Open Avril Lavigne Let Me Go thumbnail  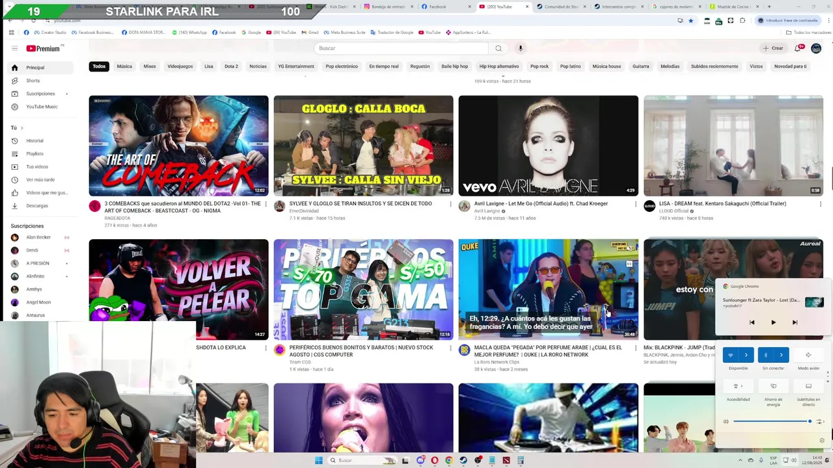point(549,146)
